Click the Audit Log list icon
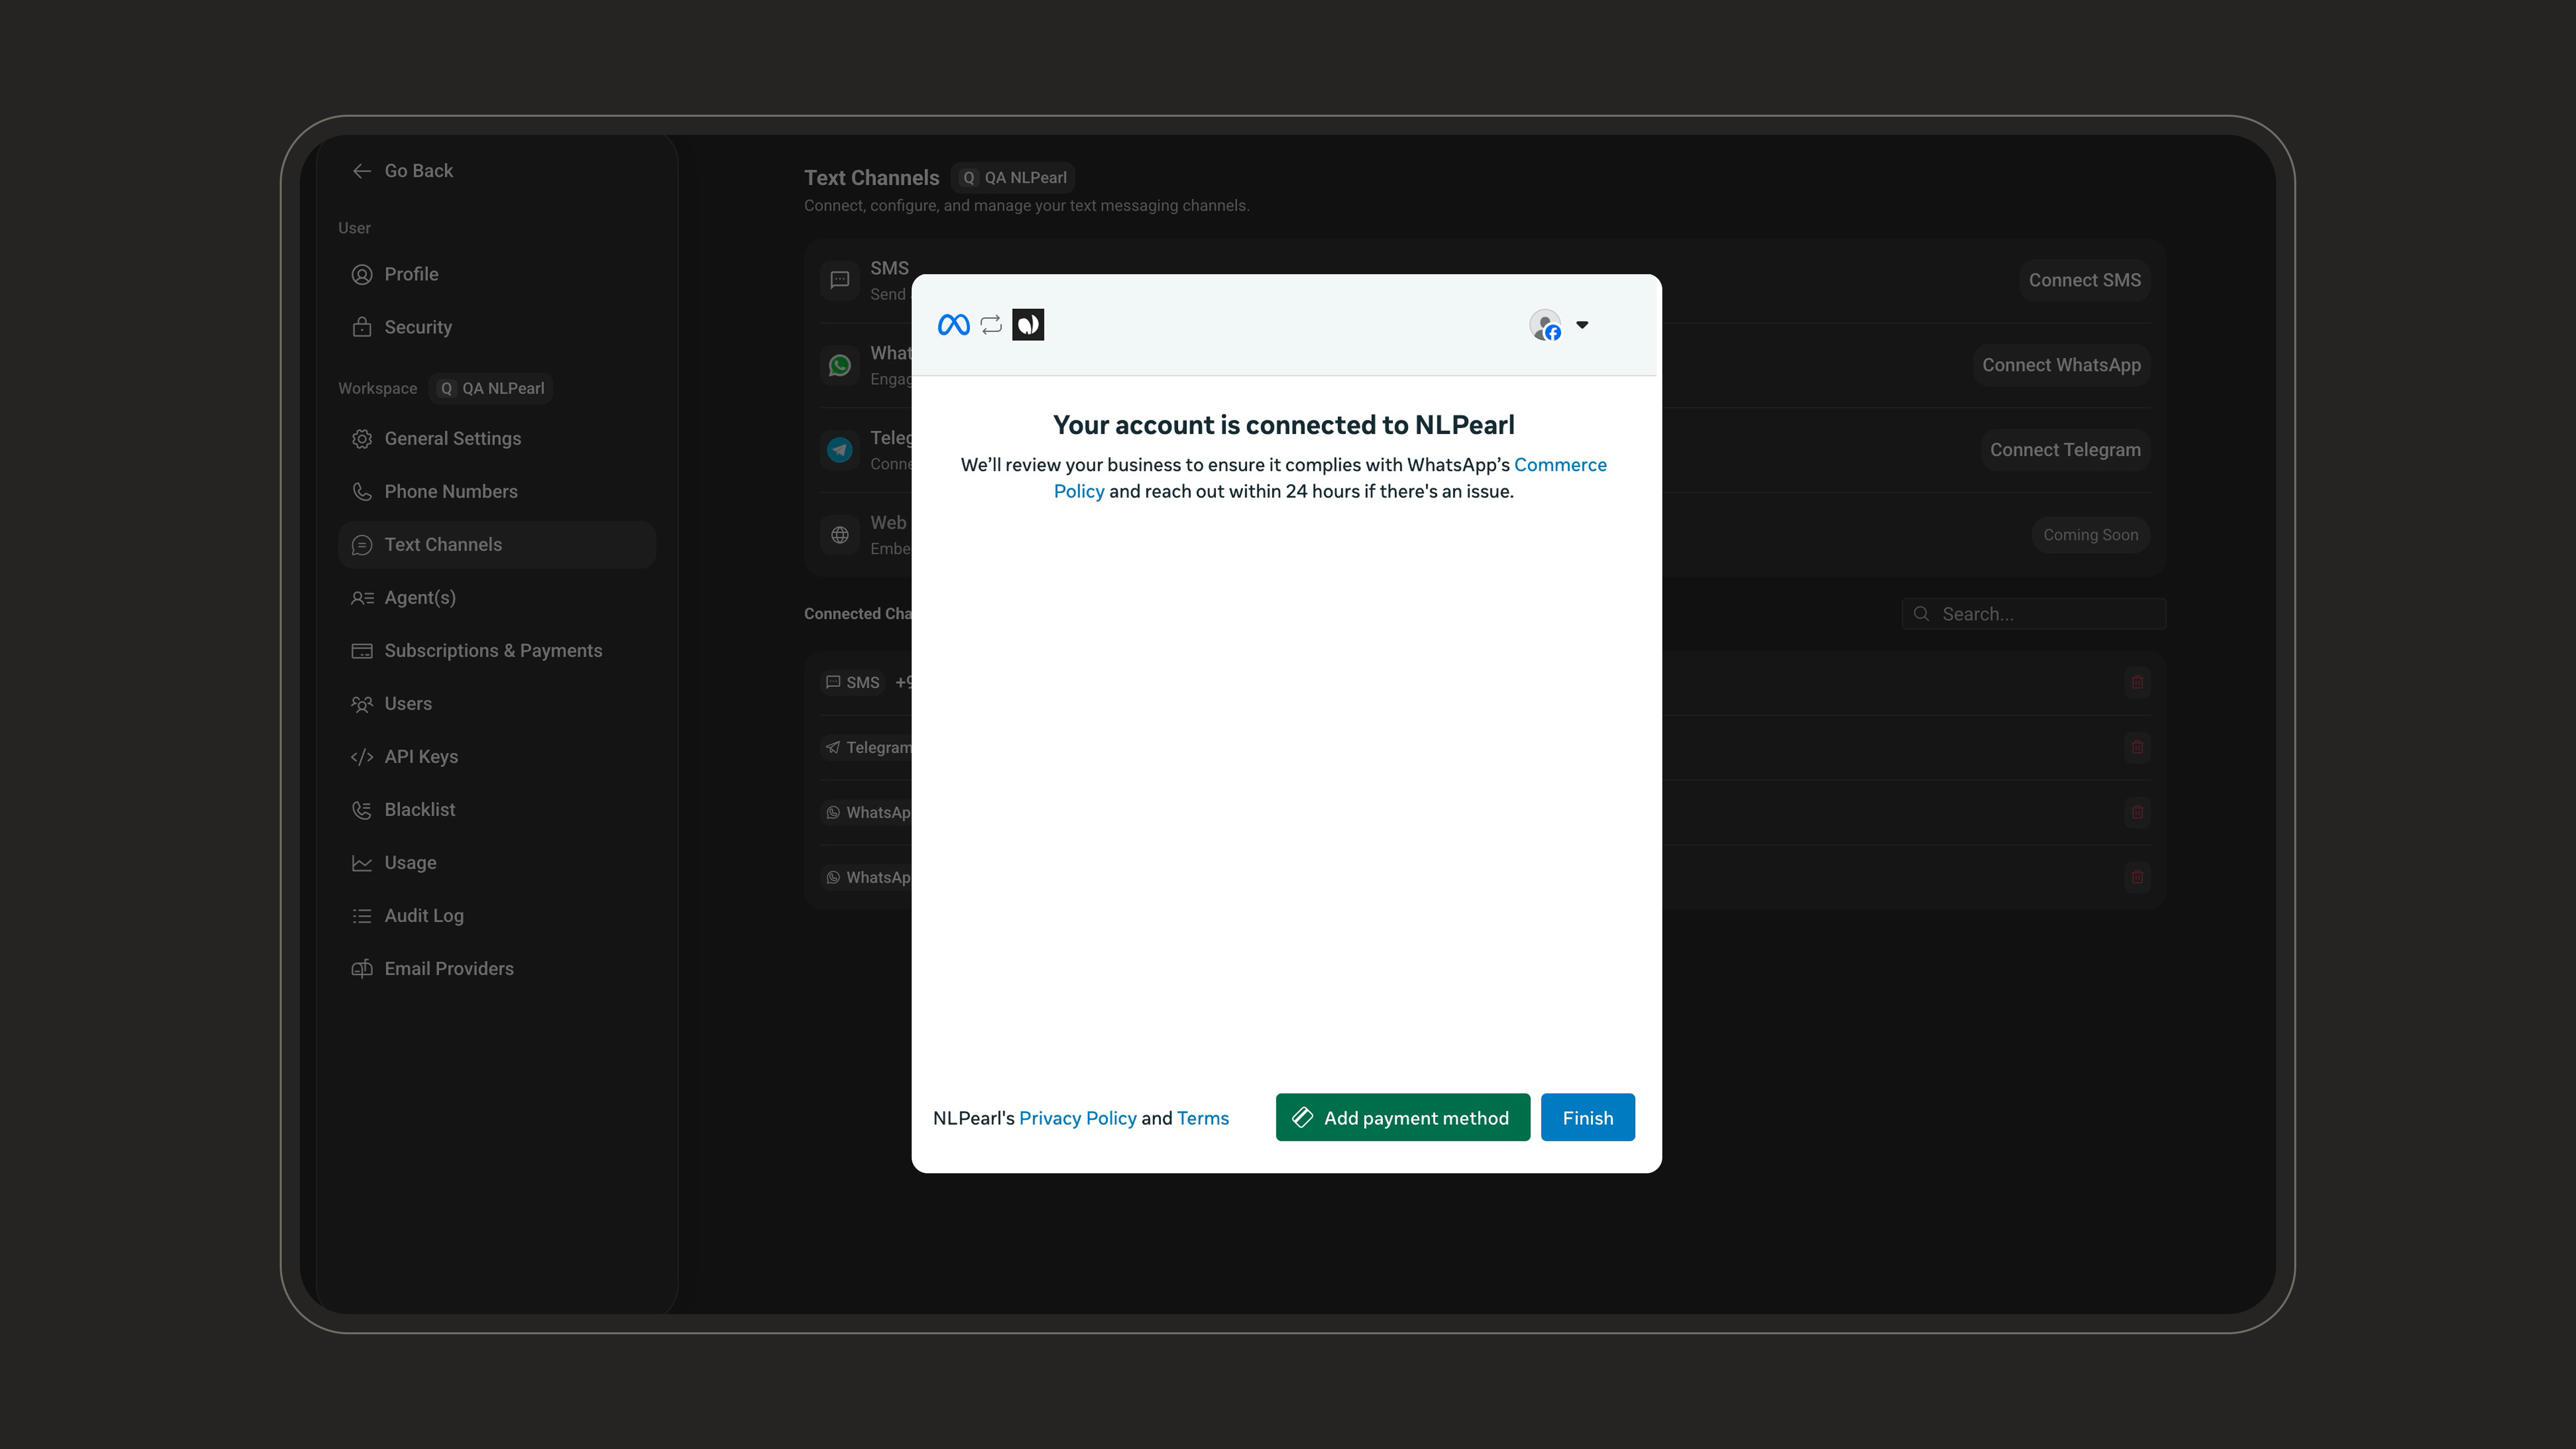This screenshot has height=1449, width=2576. tap(362, 915)
